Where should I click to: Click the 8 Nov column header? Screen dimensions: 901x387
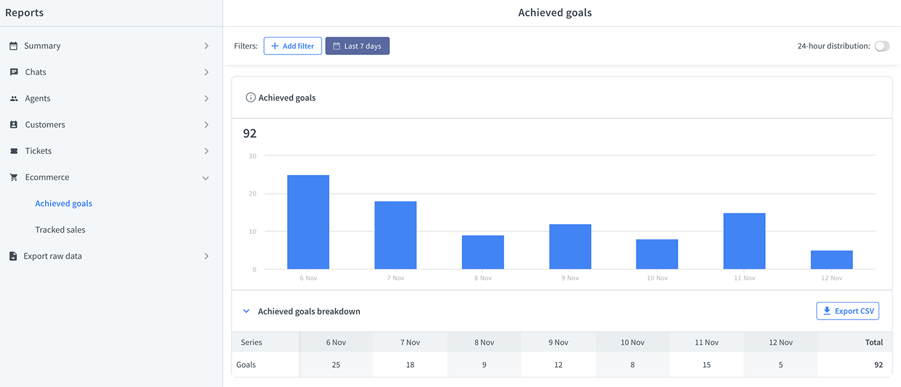[x=484, y=342]
